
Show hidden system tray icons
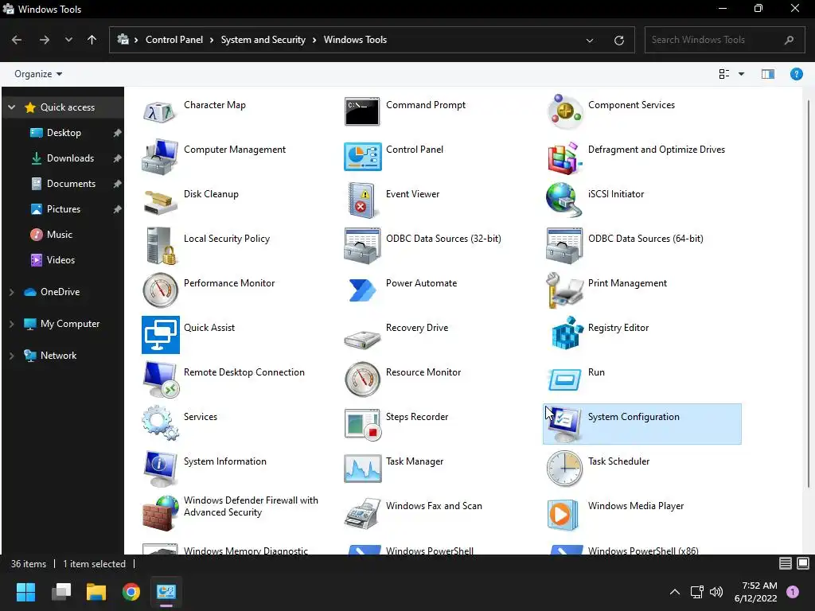[675, 592]
